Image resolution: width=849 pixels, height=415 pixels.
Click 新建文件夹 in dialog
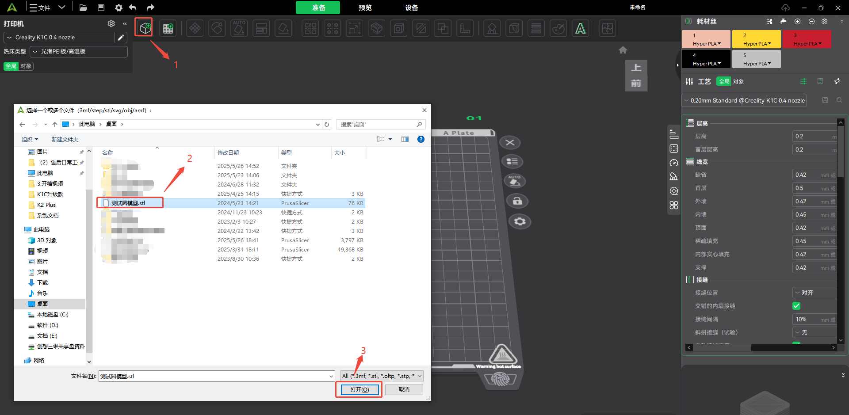(65, 140)
